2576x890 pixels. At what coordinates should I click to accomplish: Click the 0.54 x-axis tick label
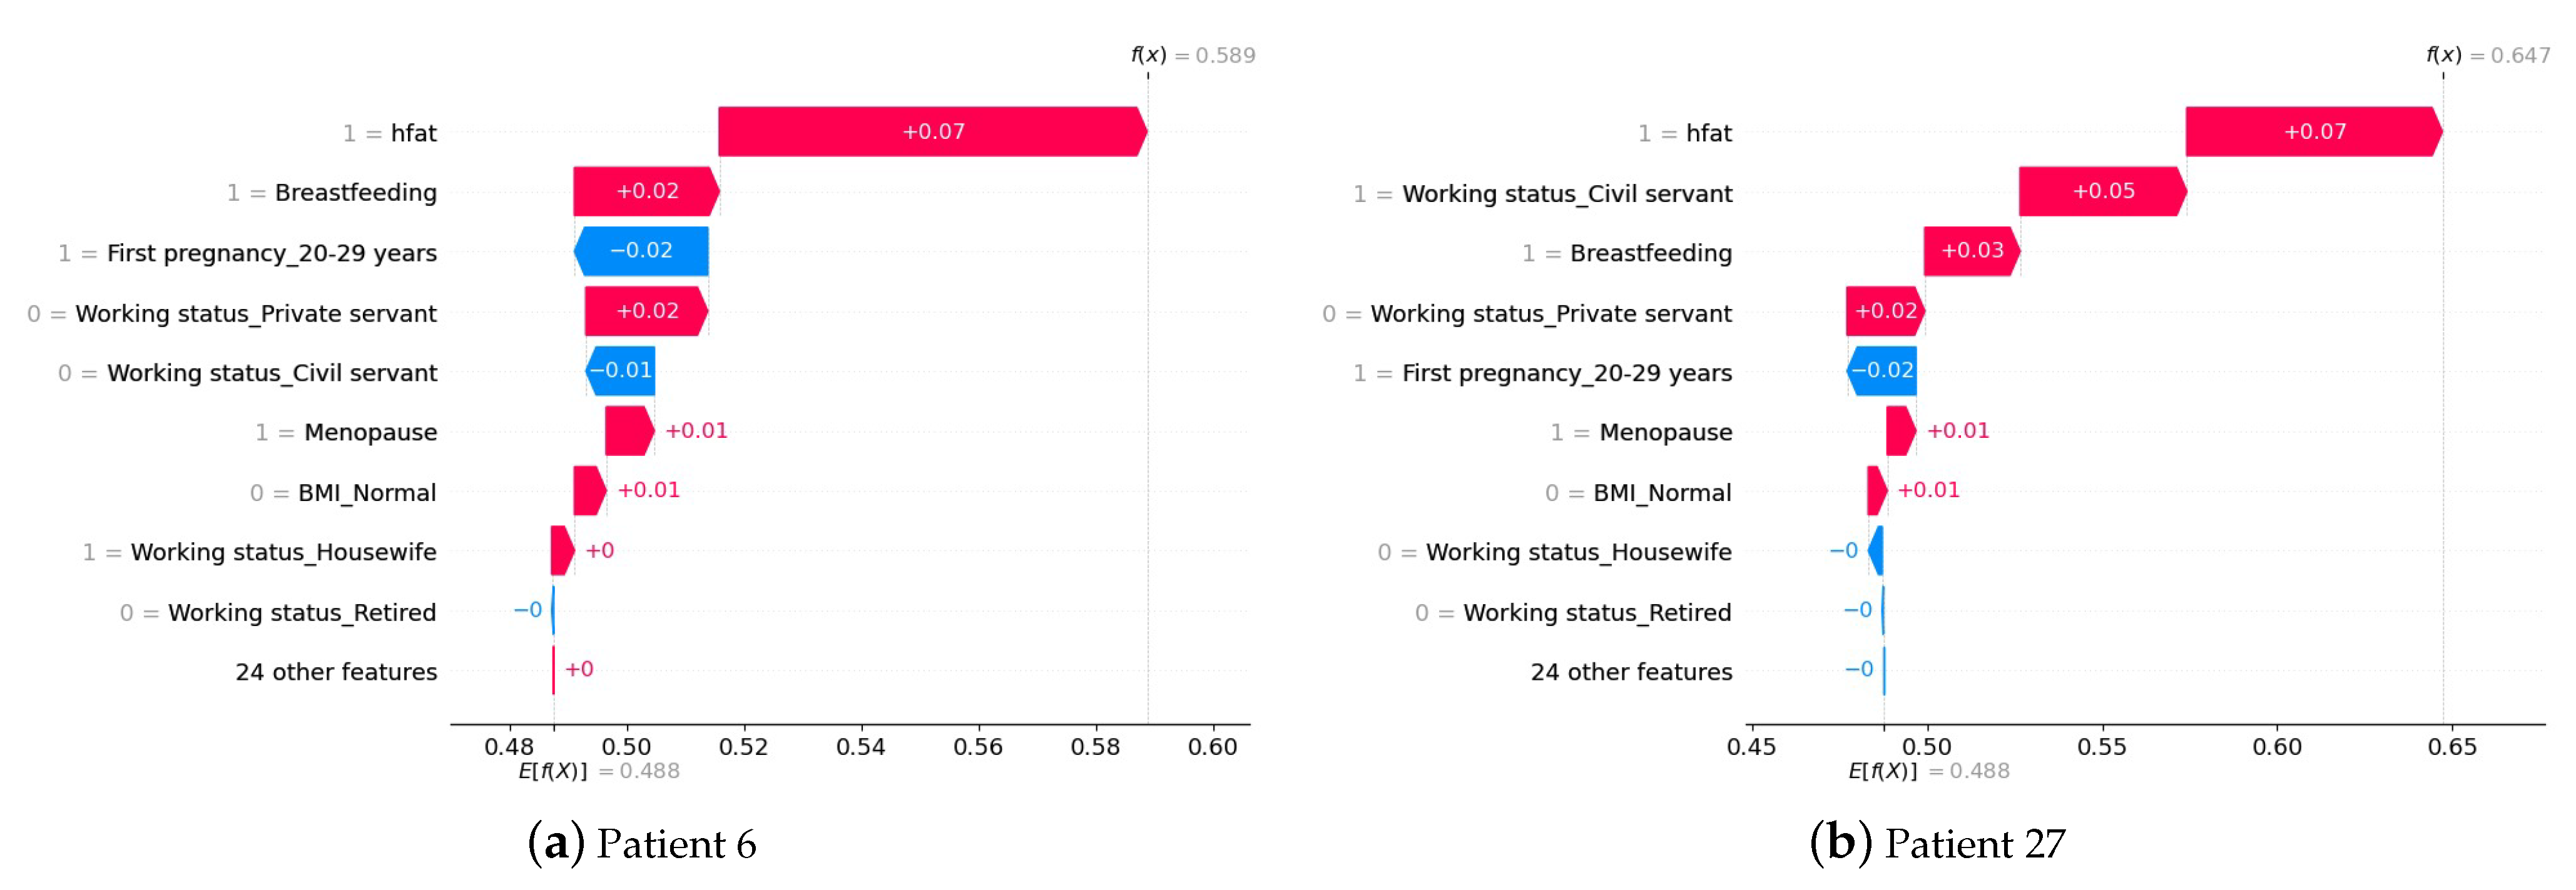click(860, 747)
